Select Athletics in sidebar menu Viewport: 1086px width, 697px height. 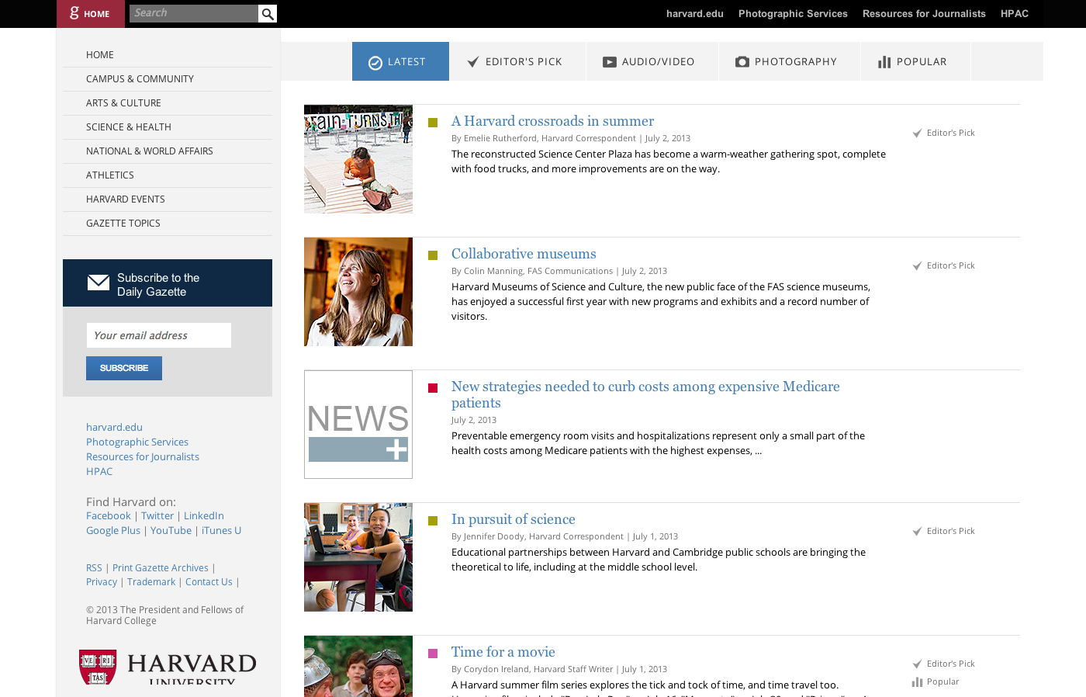(x=168, y=175)
